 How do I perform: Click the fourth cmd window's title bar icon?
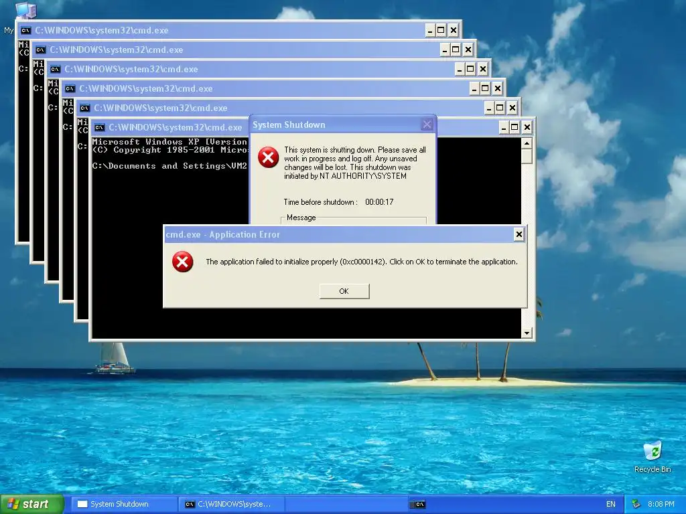[70, 89]
